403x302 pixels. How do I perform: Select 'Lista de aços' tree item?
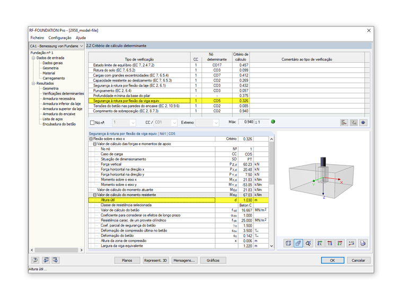[52, 119]
